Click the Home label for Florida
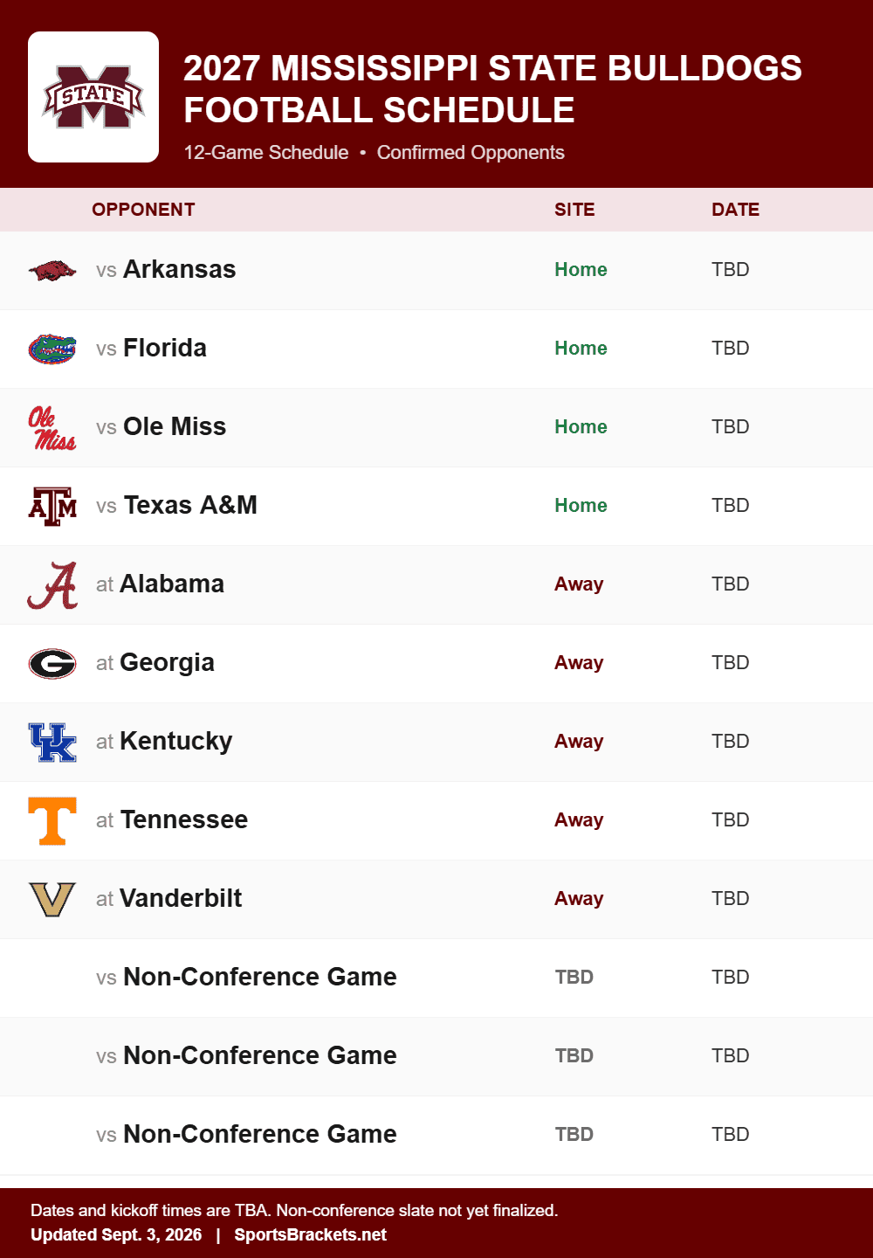873x1258 pixels. coord(581,348)
